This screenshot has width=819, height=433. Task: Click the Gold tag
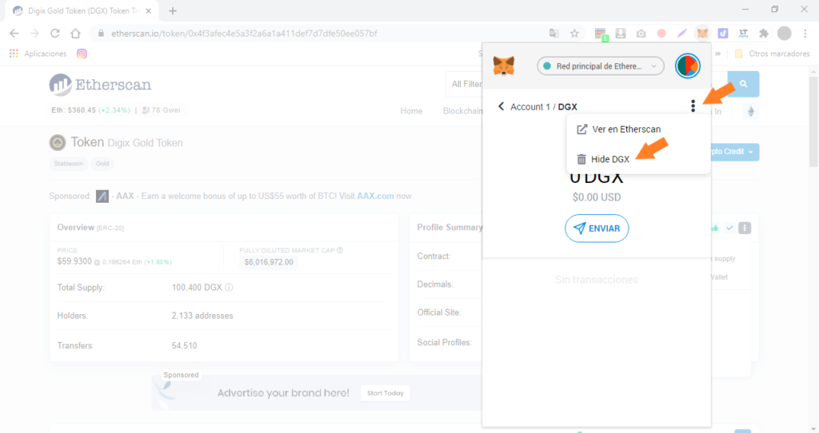(x=102, y=164)
